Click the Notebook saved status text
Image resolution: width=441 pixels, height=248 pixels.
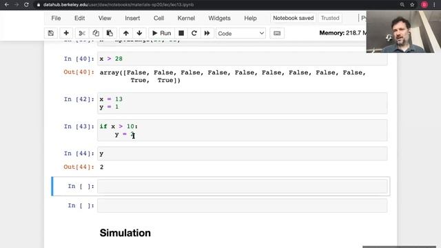[x=294, y=18]
